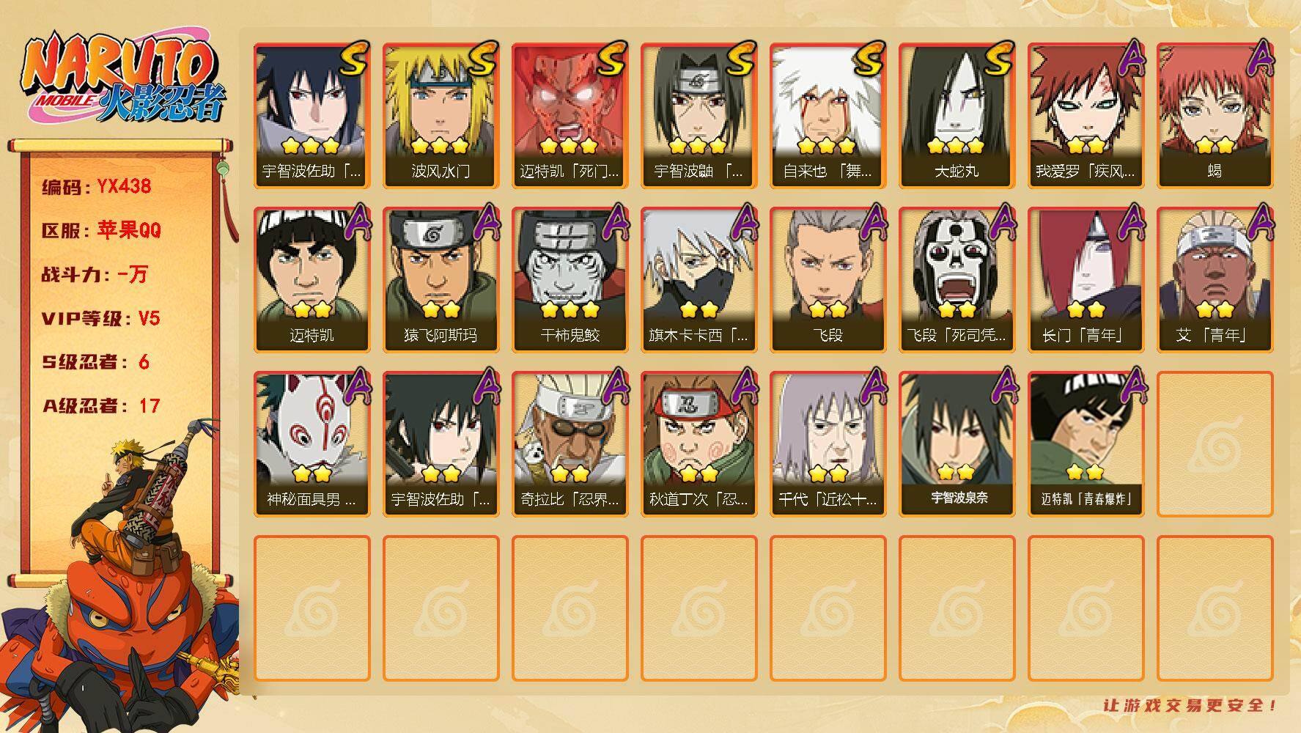The image size is (1301, 733).
Task: Select the 神秘面具男 fox mask card
Action: coord(312,443)
